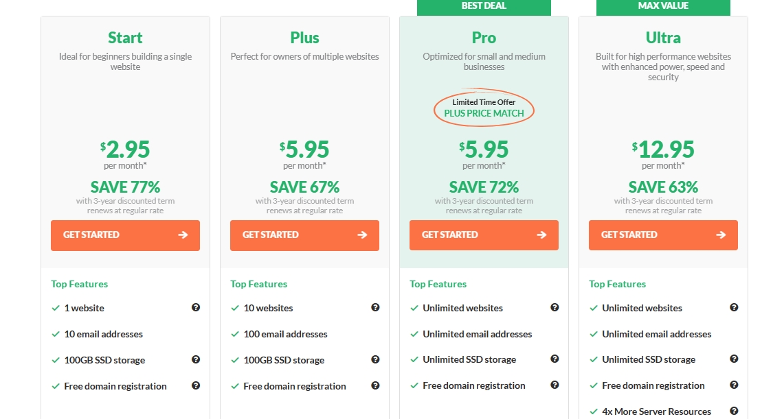The image size is (784, 419).
Task: Open help for Plus plan's 100GB SSD storage
Action: [x=375, y=359]
